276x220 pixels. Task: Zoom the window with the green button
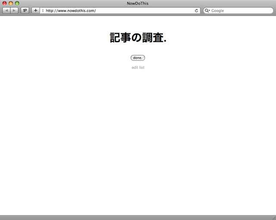(17, 3)
